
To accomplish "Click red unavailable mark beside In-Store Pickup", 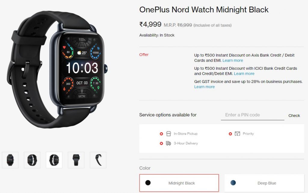I will point(161,134).
